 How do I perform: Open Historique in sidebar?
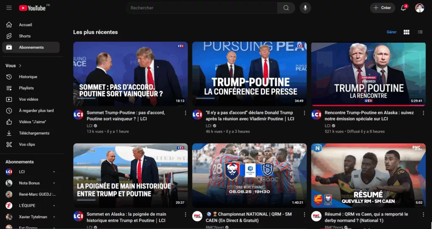click(x=31, y=77)
